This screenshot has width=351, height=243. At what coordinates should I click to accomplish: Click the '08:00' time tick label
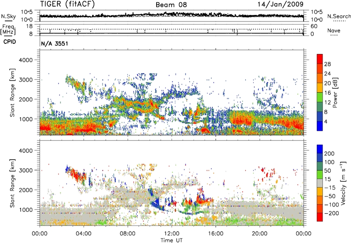pos(128,234)
